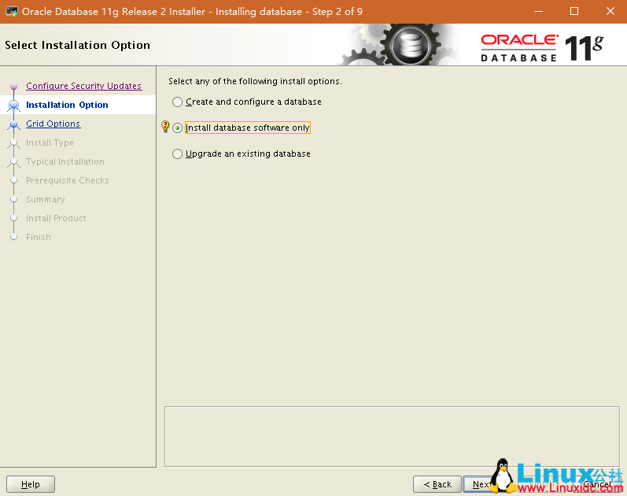Select Installation Option step in sidebar

coord(67,105)
